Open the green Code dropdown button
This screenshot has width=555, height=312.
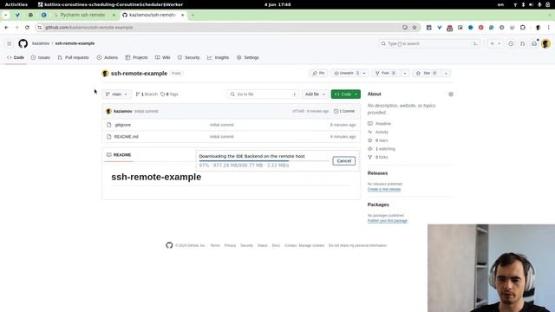click(x=346, y=94)
